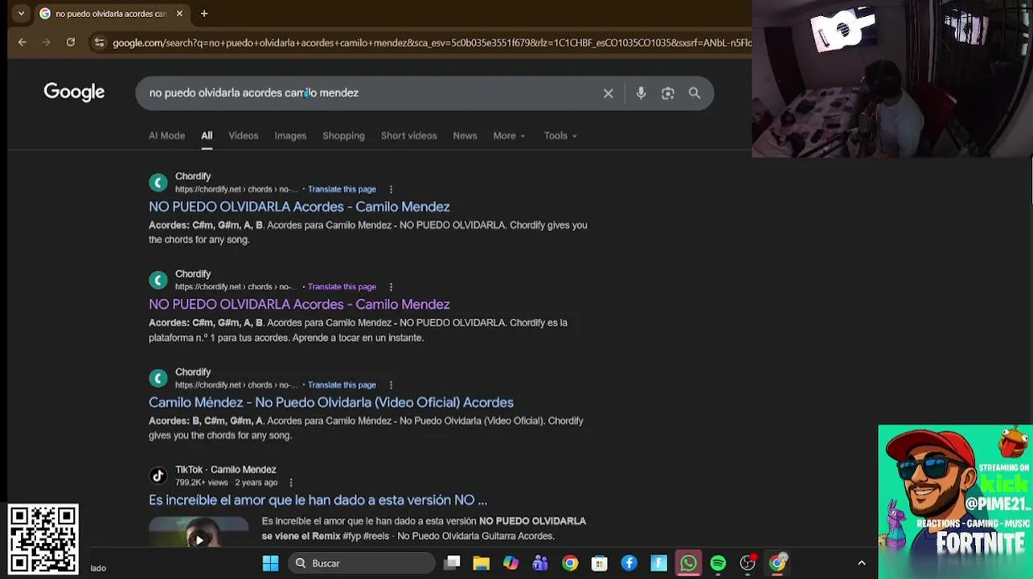Image resolution: width=1033 pixels, height=579 pixels.
Task: Click the TikTok favicon in Camilo Mendez result
Action: pyautogui.click(x=158, y=476)
